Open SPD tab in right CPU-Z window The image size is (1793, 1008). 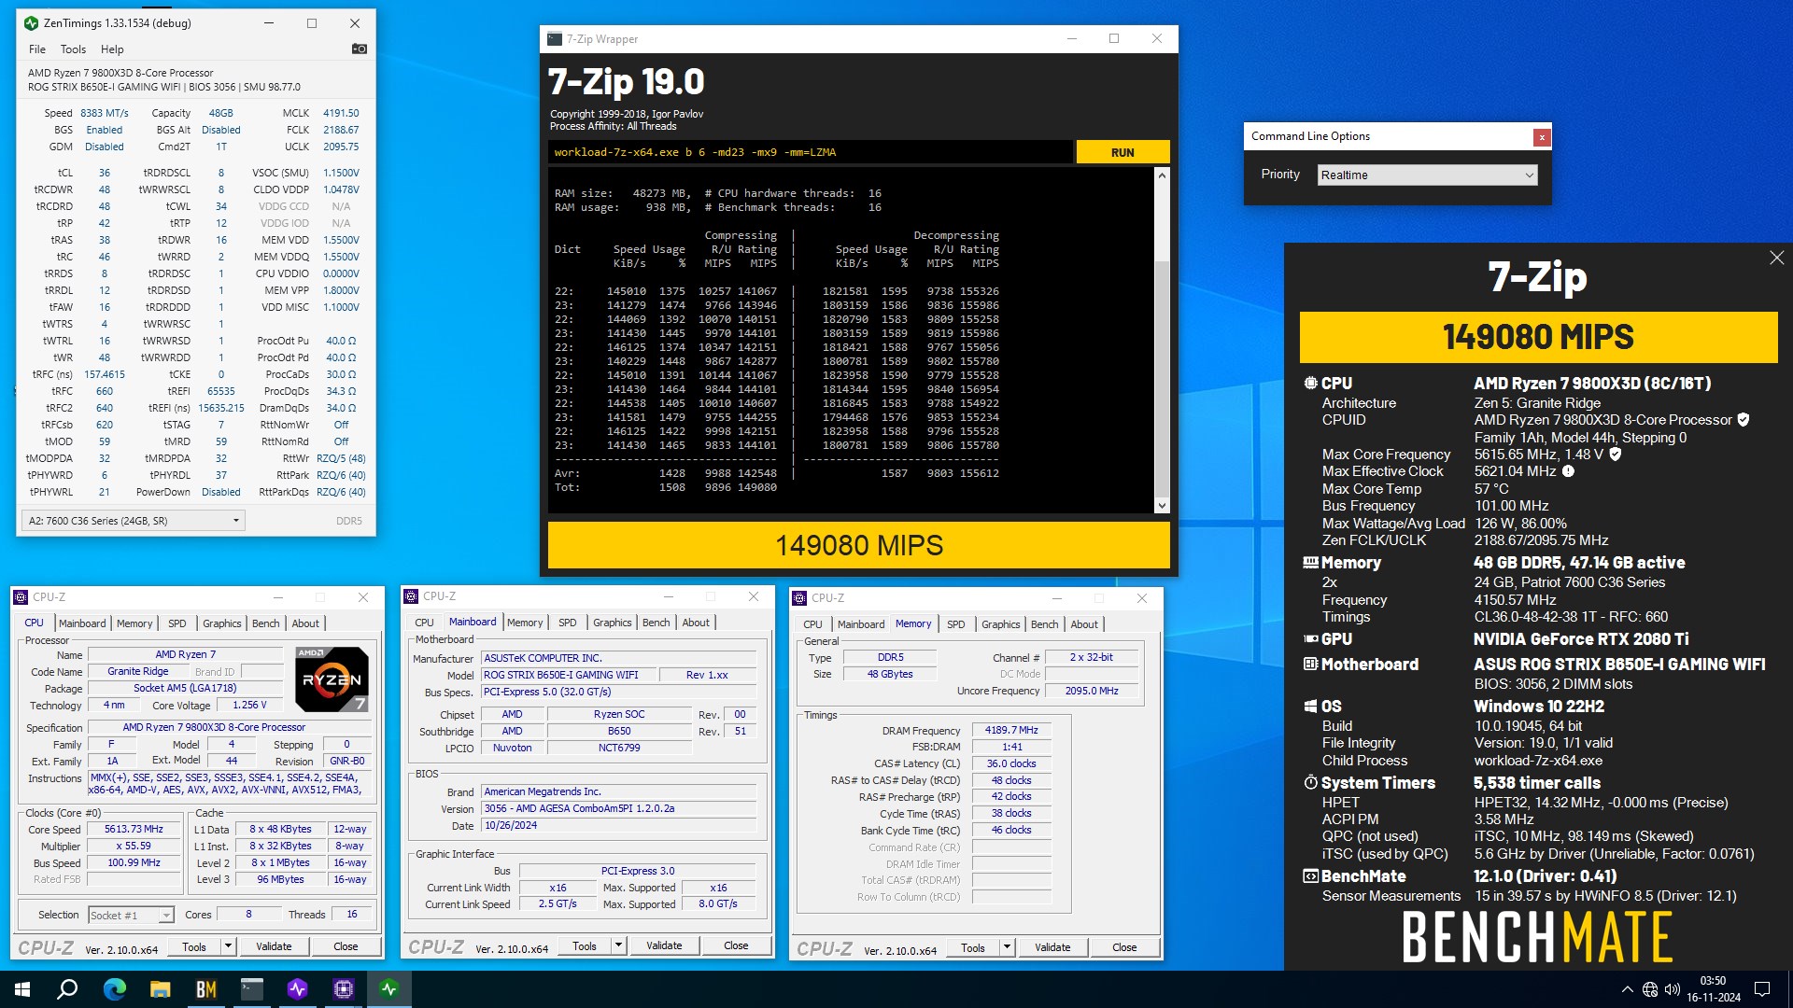(955, 624)
